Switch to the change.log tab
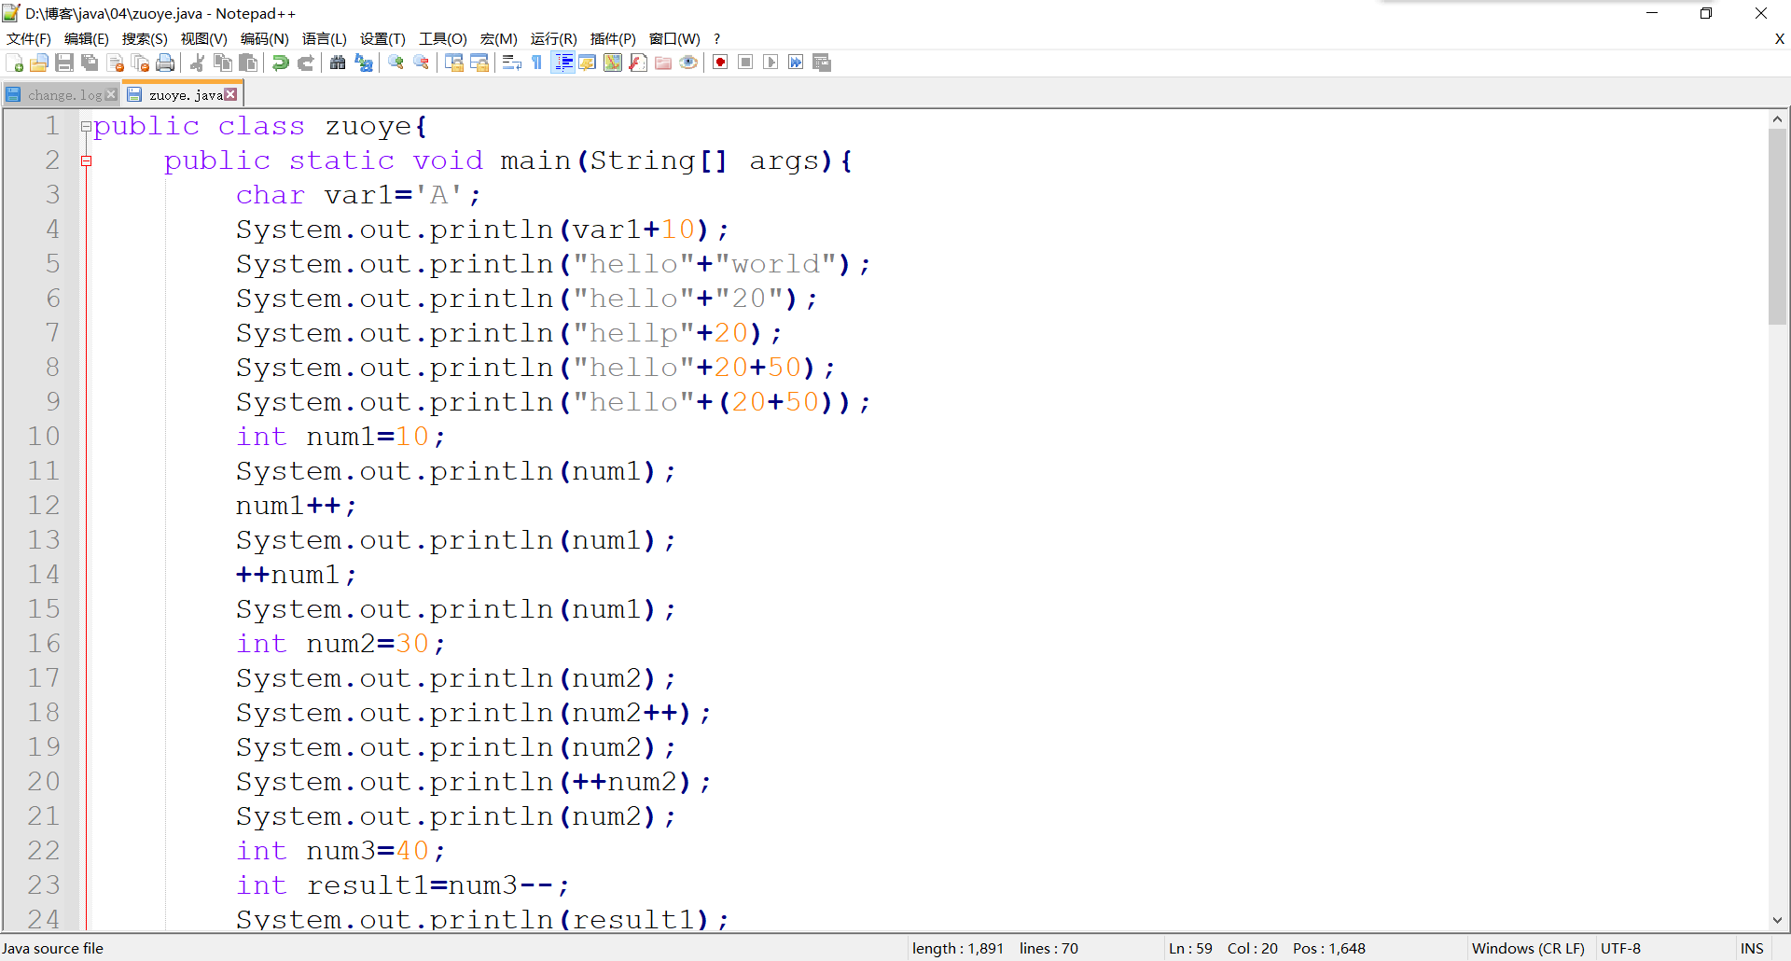This screenshot has width=1791, height=961. (x=63, y=94)
